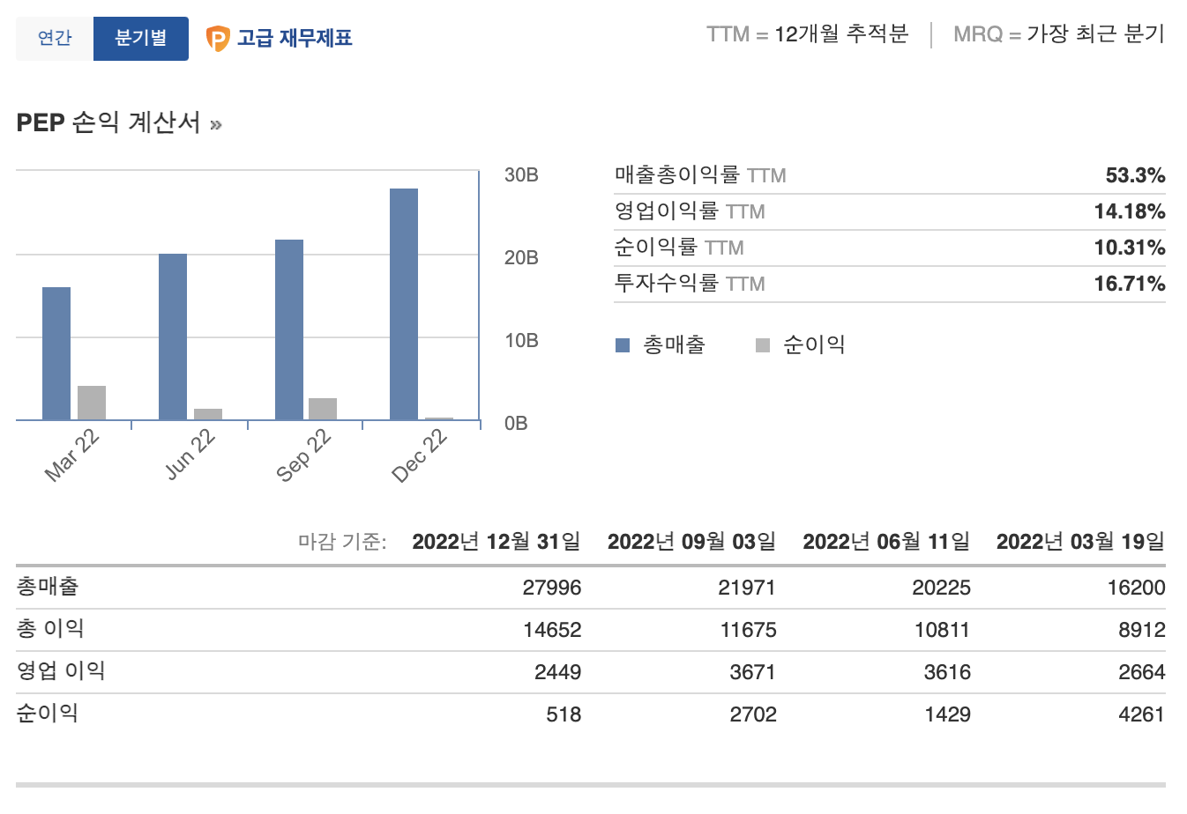Toggle the 순이익 legend label
The image size is (1187, 814).
(814, 345)
